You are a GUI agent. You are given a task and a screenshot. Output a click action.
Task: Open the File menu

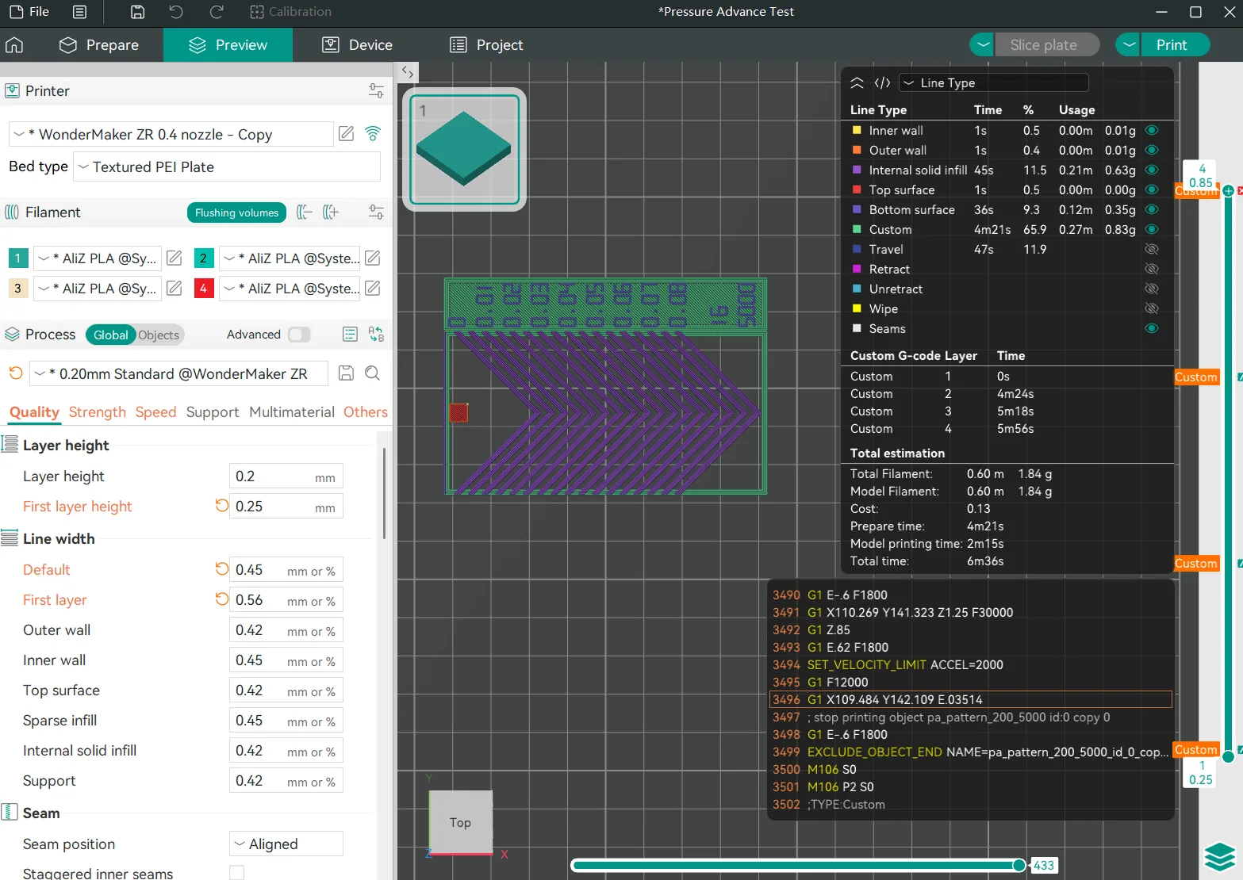click(x=29, y=12)
